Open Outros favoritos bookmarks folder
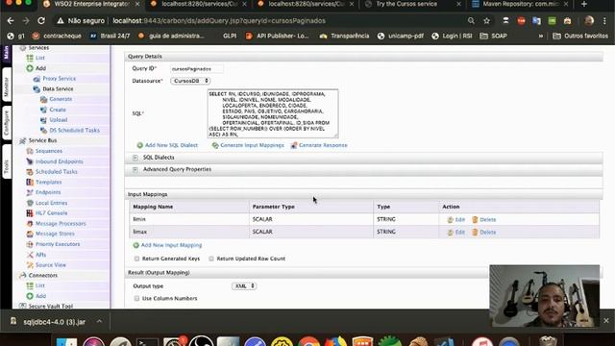Screen dimensions: 615x346 pos(580,37)
